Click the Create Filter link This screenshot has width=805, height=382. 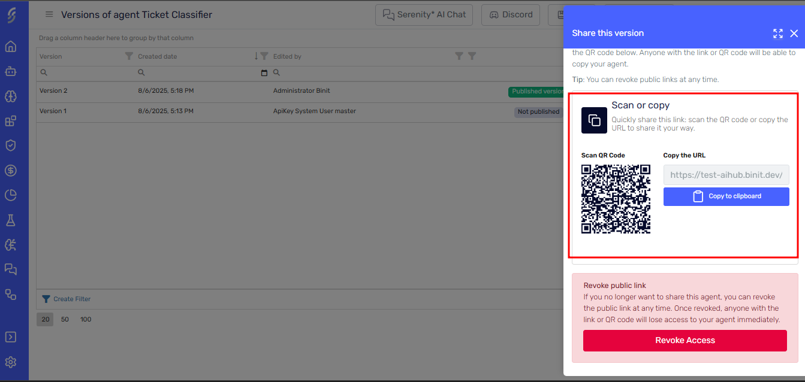72,299
